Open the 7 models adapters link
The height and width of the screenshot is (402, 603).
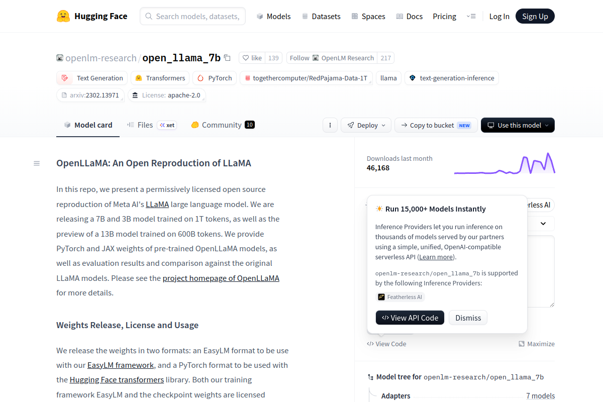pyautogui.click(x=540, y=396)
